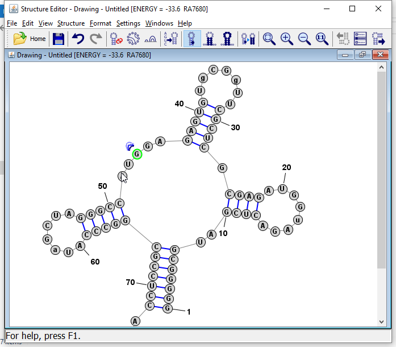
Task: Open the Help menu
Action: 185,23
